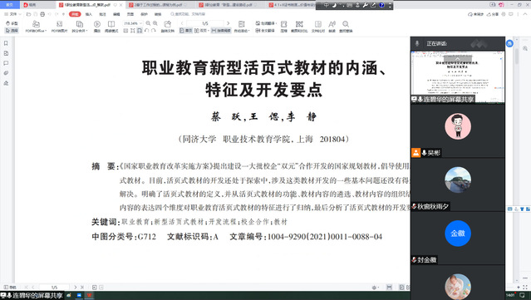Expand the 文件 file menu
Image resolution: width=531 pixels, height=300 pixels.
12,14
